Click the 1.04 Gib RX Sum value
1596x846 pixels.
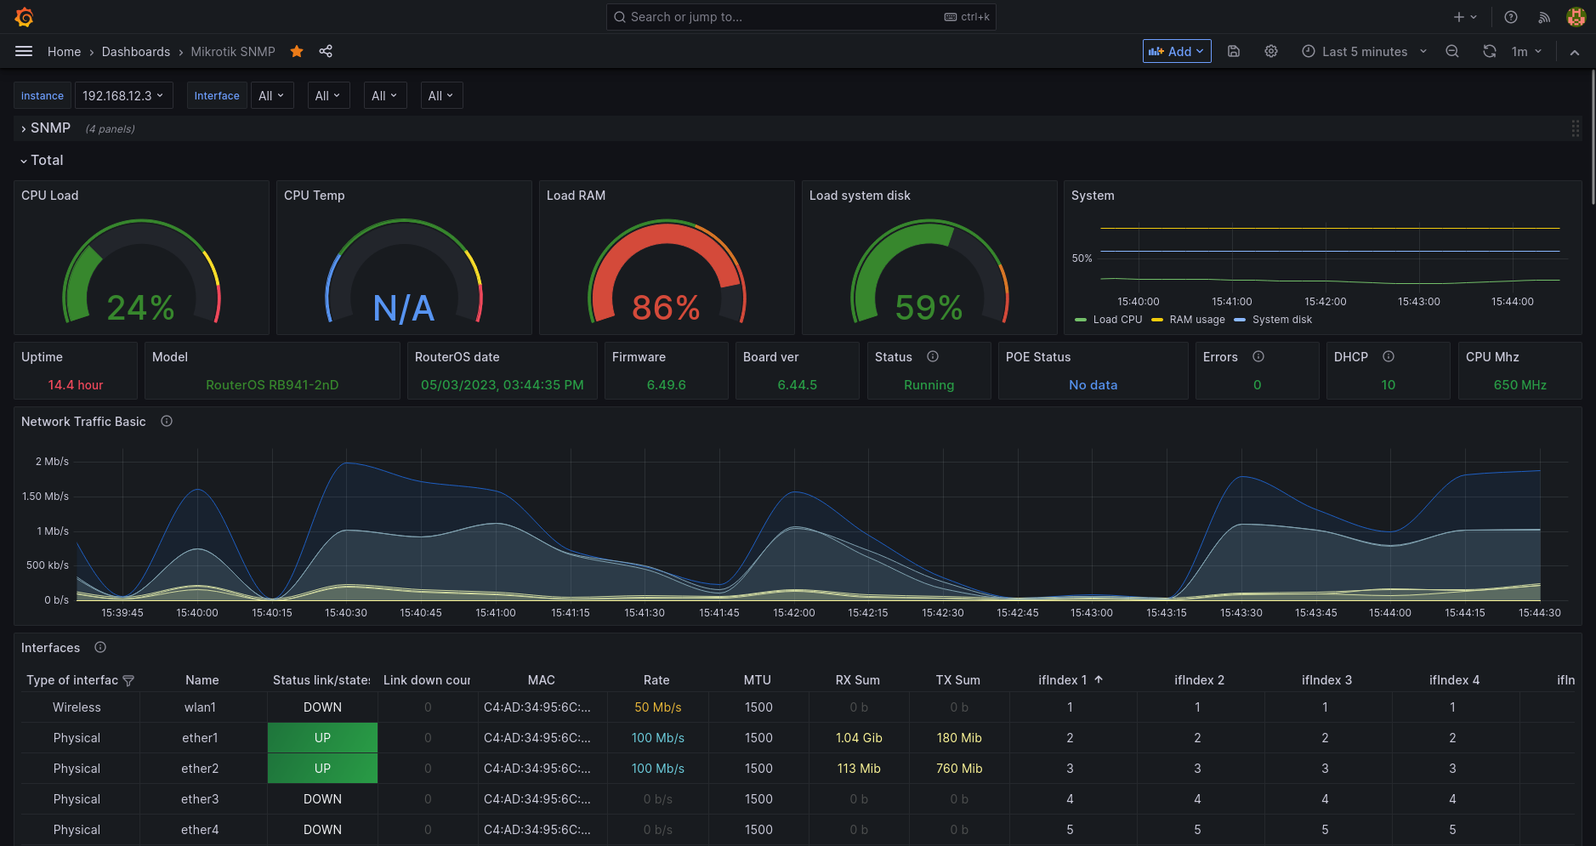point(859,738)
